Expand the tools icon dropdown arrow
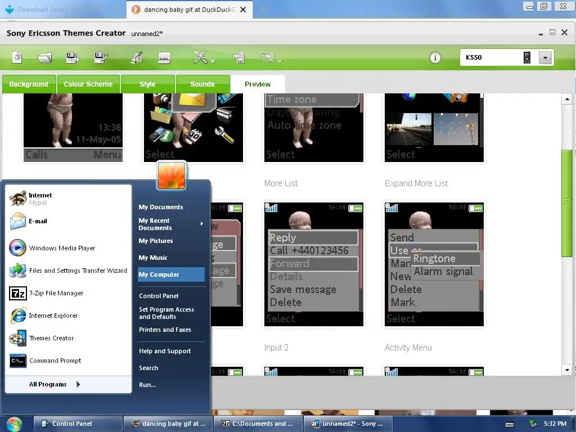 tap(213, 61)
